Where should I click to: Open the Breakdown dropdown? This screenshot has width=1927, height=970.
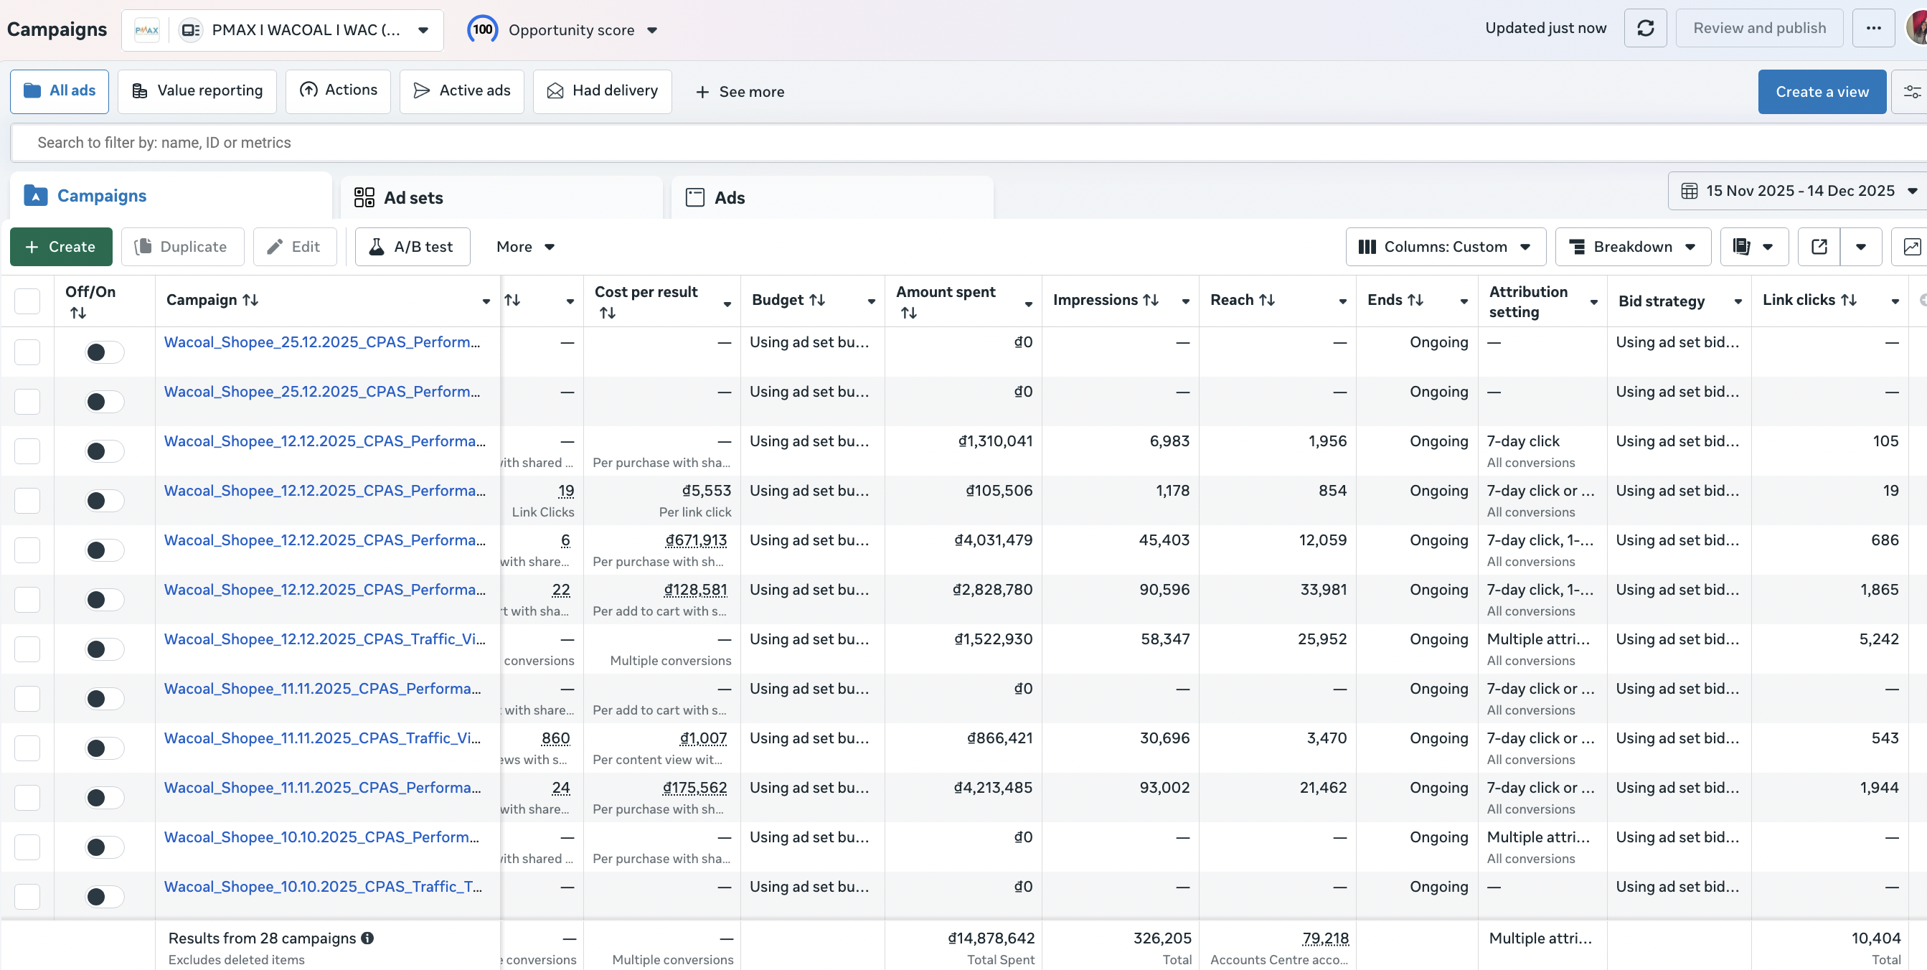point(1632,247)
